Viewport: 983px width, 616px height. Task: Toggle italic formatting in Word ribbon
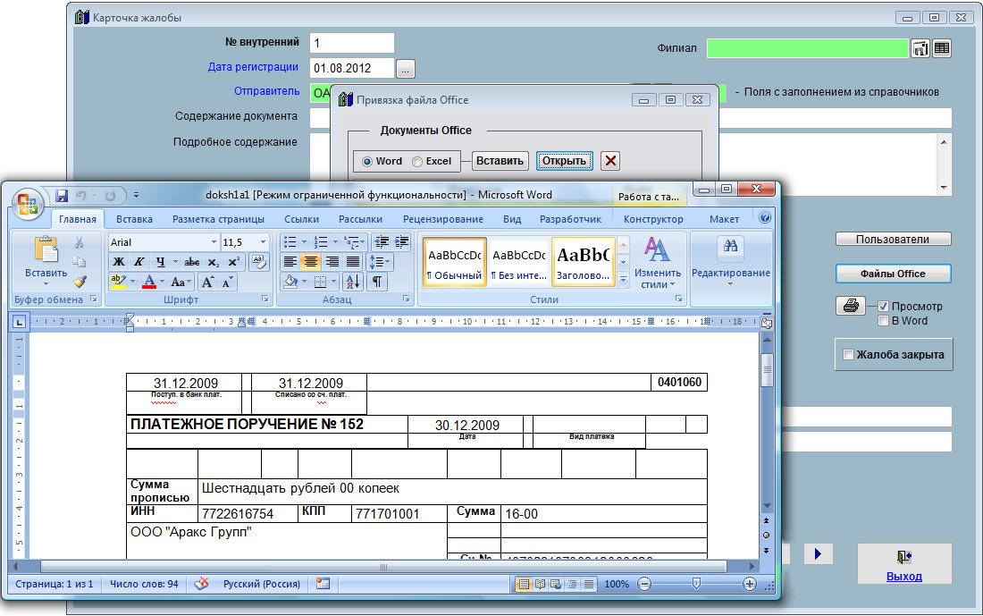point(139,262)
